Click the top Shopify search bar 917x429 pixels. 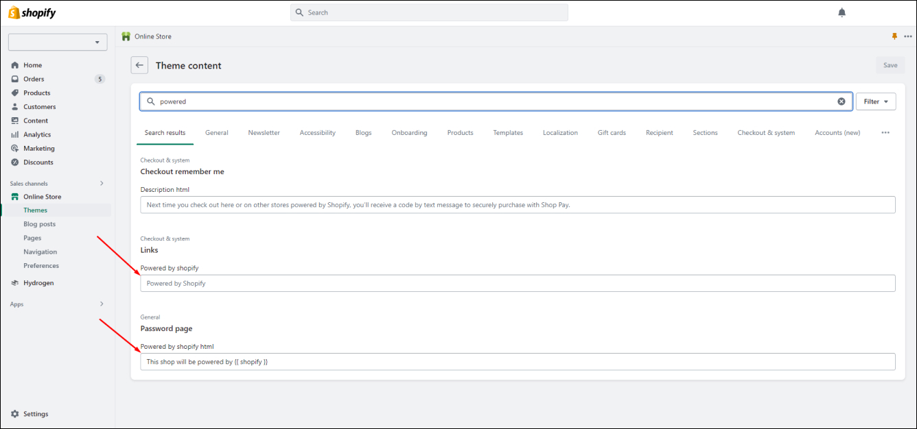coord(429,12)
